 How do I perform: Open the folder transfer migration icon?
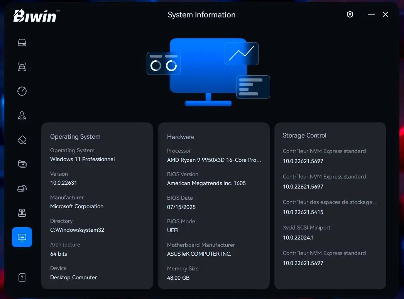coord(22,164)
